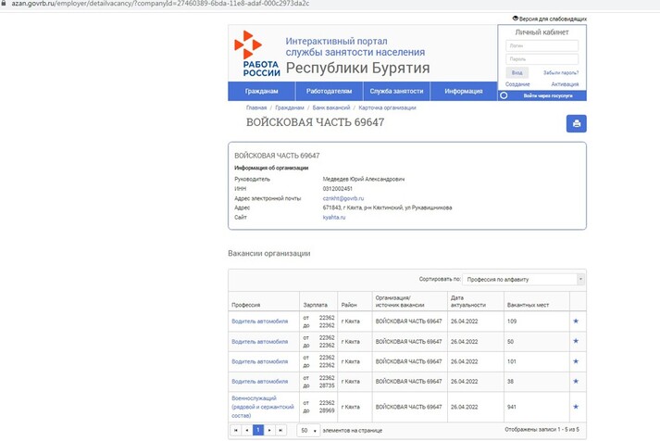Click the Работа России logo
Image resolution: width=660 pixels, height=441 pixels.
[255, 54]
